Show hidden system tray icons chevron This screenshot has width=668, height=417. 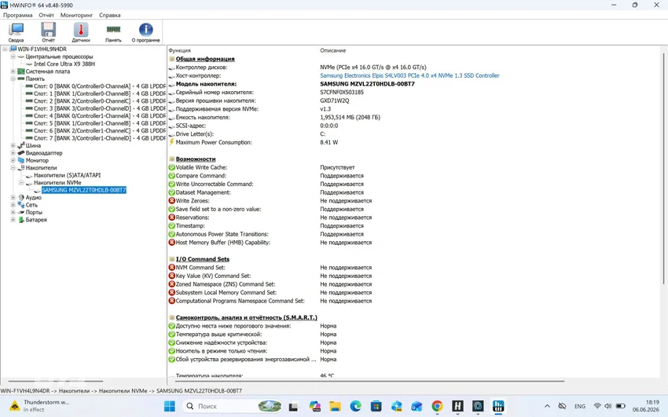coord(548,406)
